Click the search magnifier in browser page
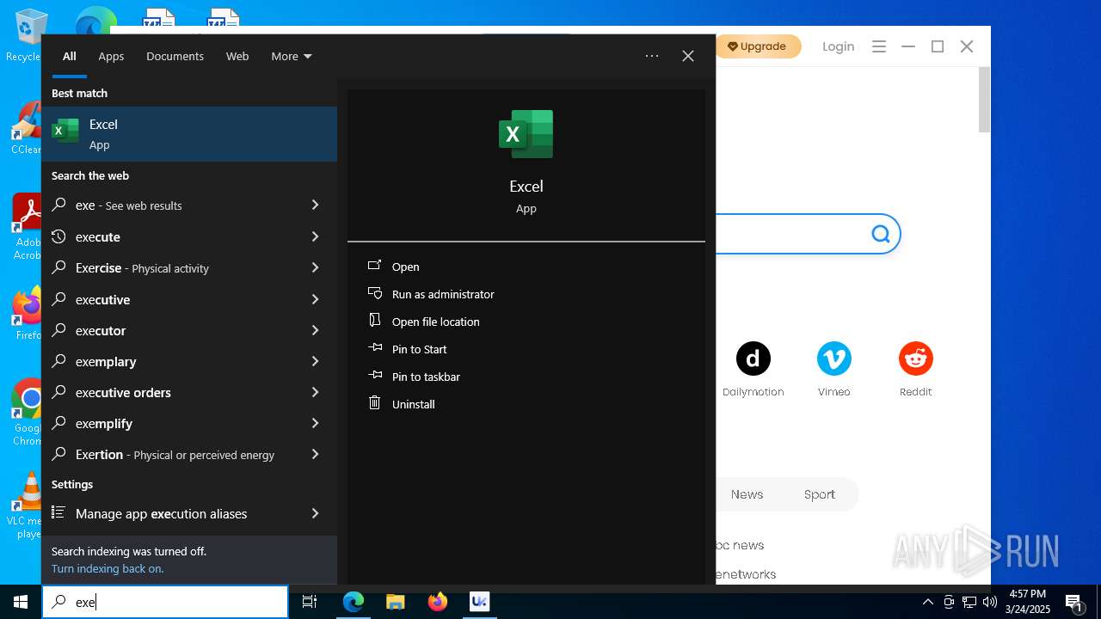This screenshot has width=1101, height=619. (880, 234)
